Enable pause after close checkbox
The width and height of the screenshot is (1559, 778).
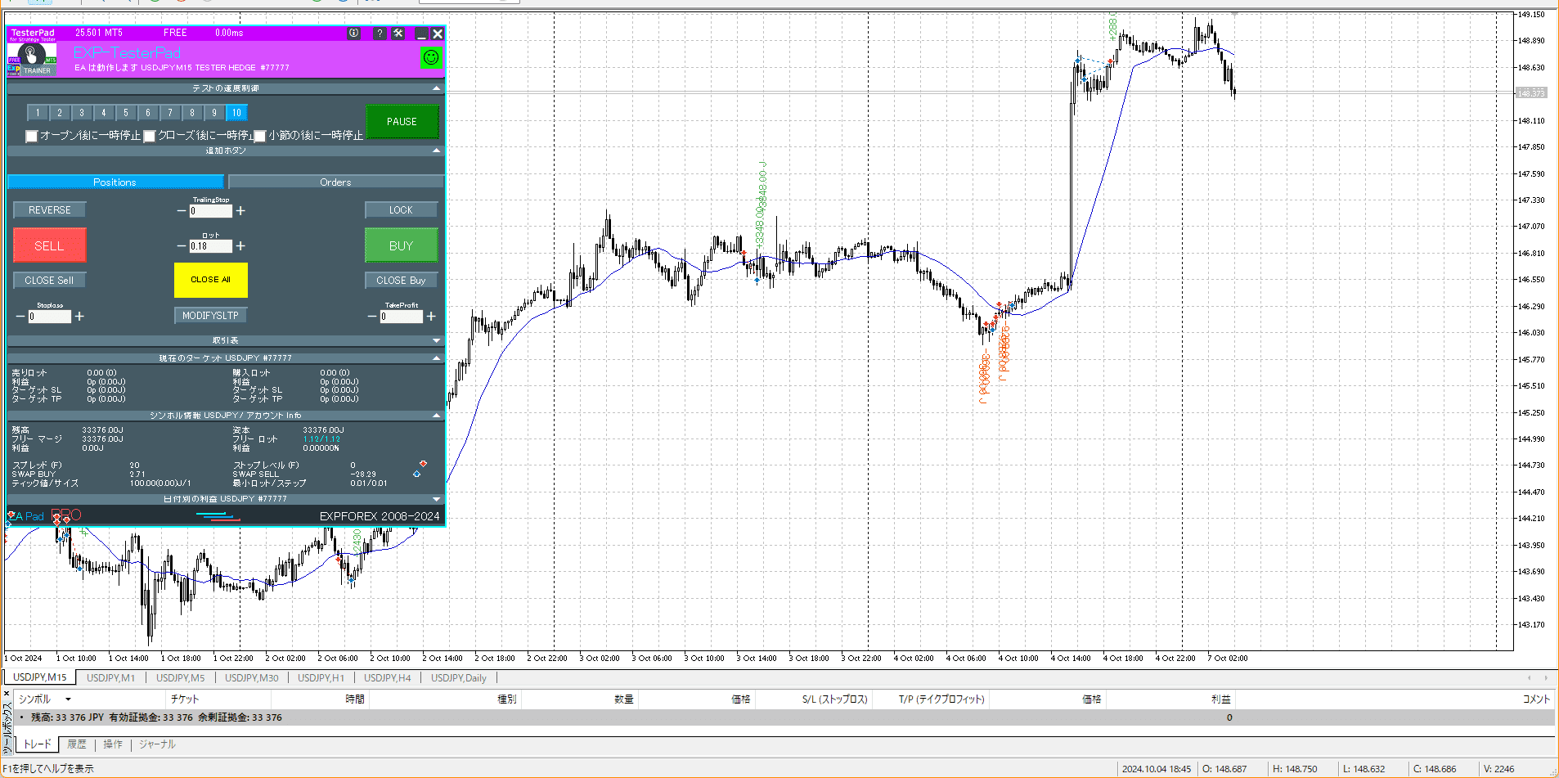(x=150, y=136)
